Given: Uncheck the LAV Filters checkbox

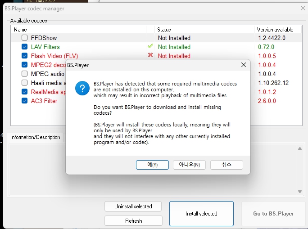Looking at the screenshot, I should coord(25,46).
